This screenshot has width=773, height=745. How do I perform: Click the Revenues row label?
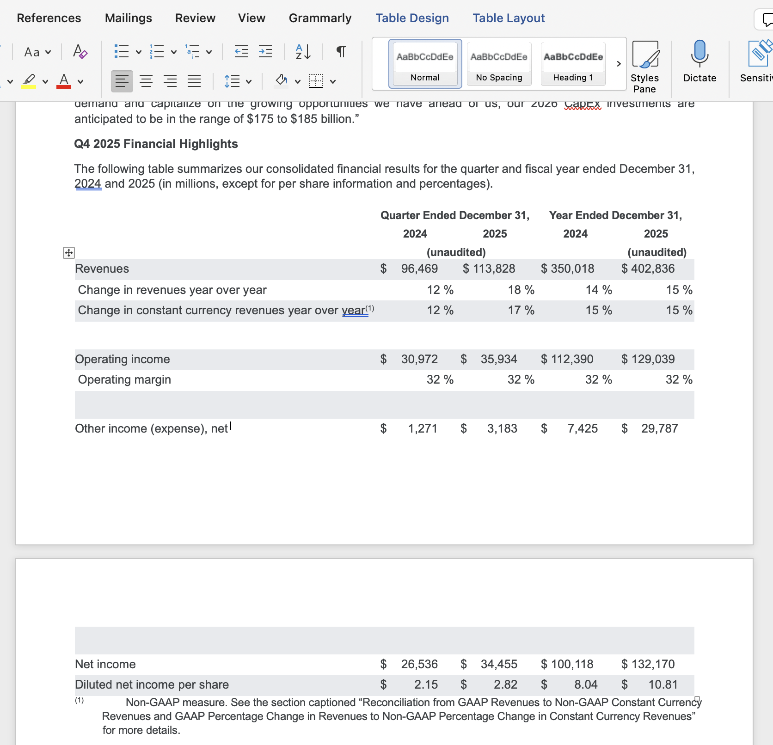[x=102, y=269]
